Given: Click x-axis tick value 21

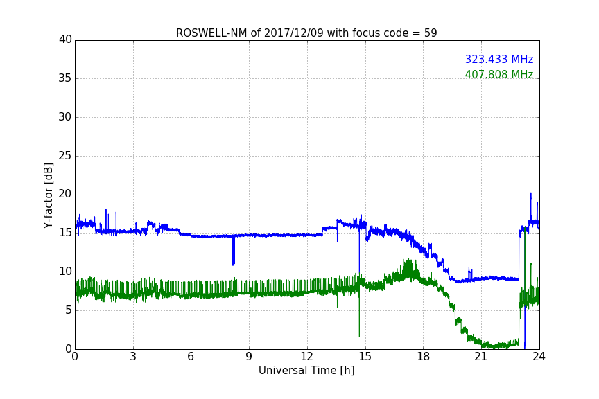Looking at the screenshot, I should click(x=481, y=357).
